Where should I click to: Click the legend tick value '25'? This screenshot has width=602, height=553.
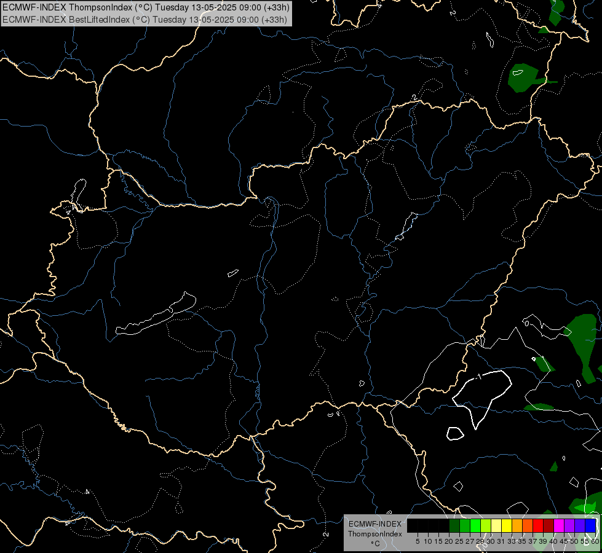[459, 541]
